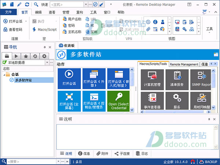Screen dimensions: 220x165
Task: Click the refresh icon in quick access toolbar
Action: (27, 4)
